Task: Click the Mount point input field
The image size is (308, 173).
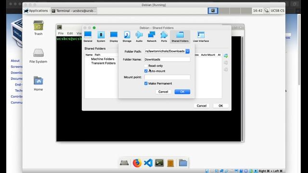Action: click(167, 77)
